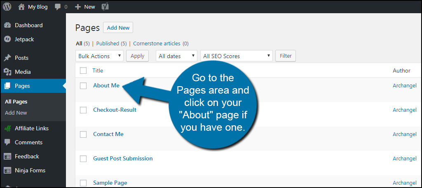Screen dimensions: 422x188
Task: Click the Apply button
Action: pos(138,56)
